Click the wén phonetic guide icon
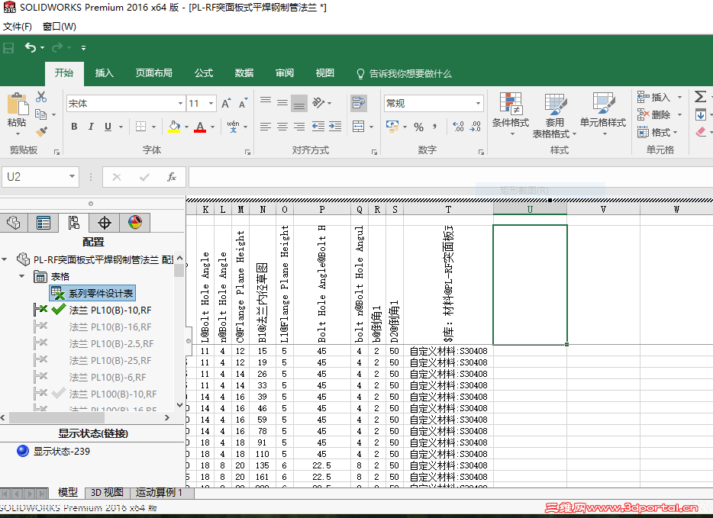This screenshot has width=713, height=518. 234,127
